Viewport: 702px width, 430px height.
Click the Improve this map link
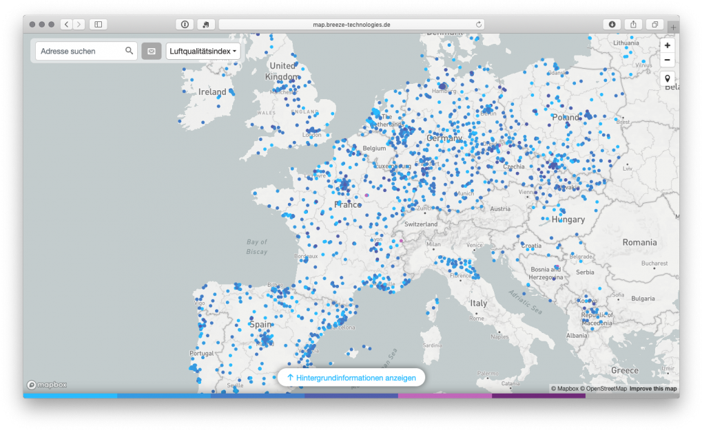pyautogui.click(x=653, y=389)
